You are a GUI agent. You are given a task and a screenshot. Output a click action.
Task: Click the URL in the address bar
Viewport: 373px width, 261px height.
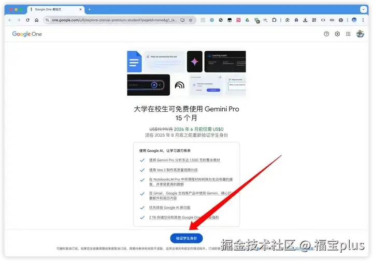[114, 20]
